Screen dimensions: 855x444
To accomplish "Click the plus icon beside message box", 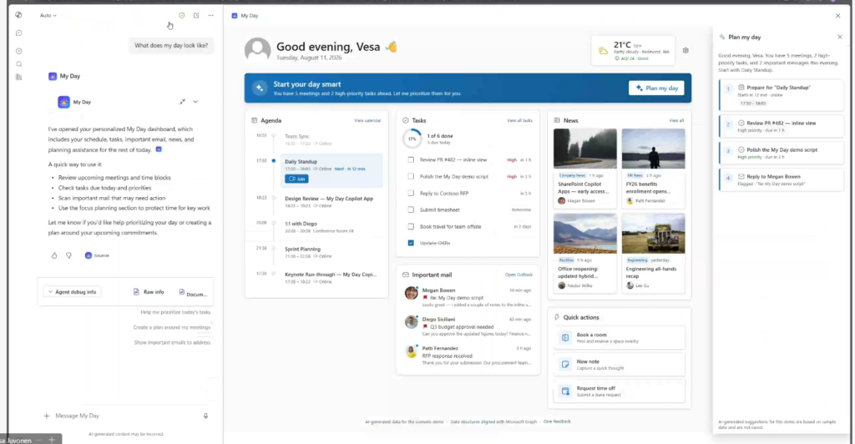I will [47, 416].
